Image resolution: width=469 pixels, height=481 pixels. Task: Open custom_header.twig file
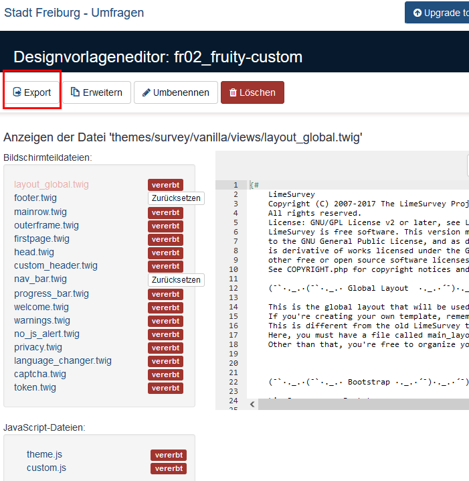click(x=56, y=265)
